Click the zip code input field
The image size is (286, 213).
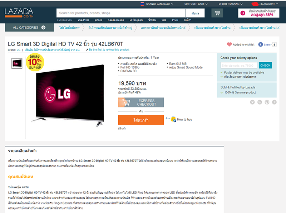[239, 66]
